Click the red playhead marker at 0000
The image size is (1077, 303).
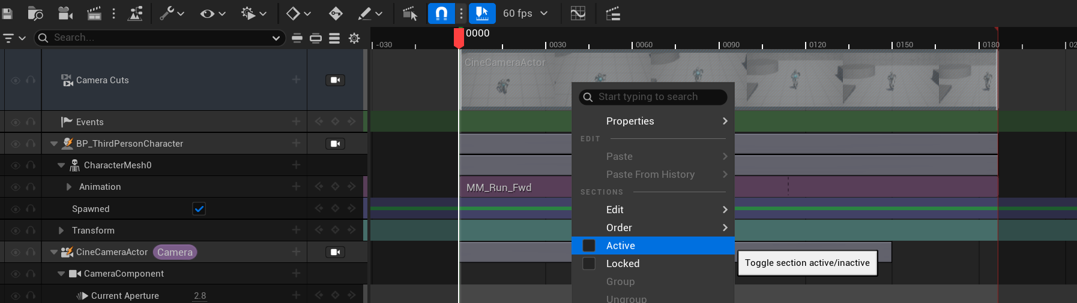[x=459, y=37]
